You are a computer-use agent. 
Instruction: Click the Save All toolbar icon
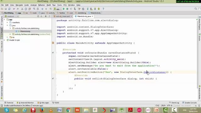coord(6,9)
